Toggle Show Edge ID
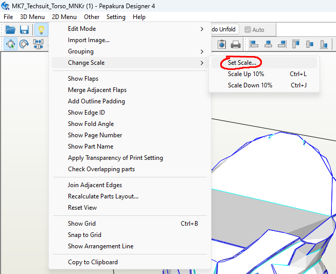The height and width of the screenshot is (274, 336). 130,113
